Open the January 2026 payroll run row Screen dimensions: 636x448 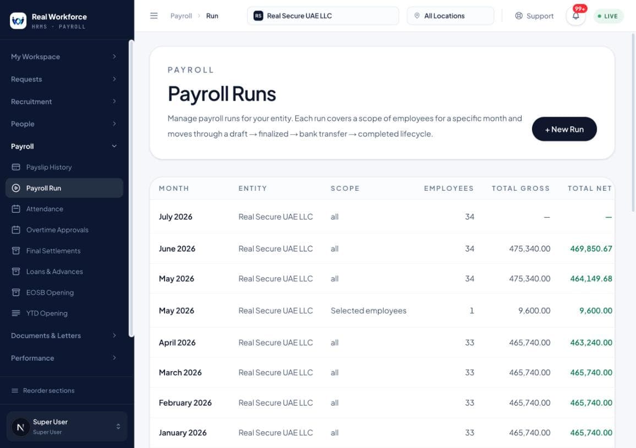(x=382, y=433)
